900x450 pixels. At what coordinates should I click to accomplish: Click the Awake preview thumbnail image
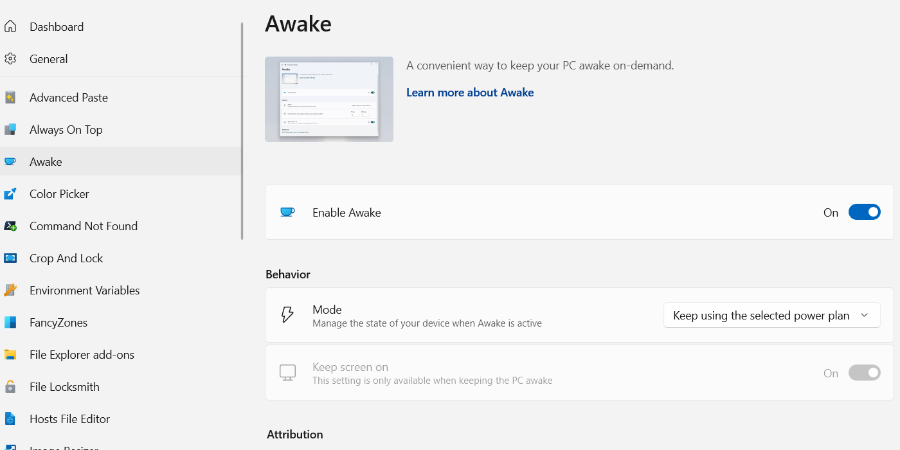329,99
